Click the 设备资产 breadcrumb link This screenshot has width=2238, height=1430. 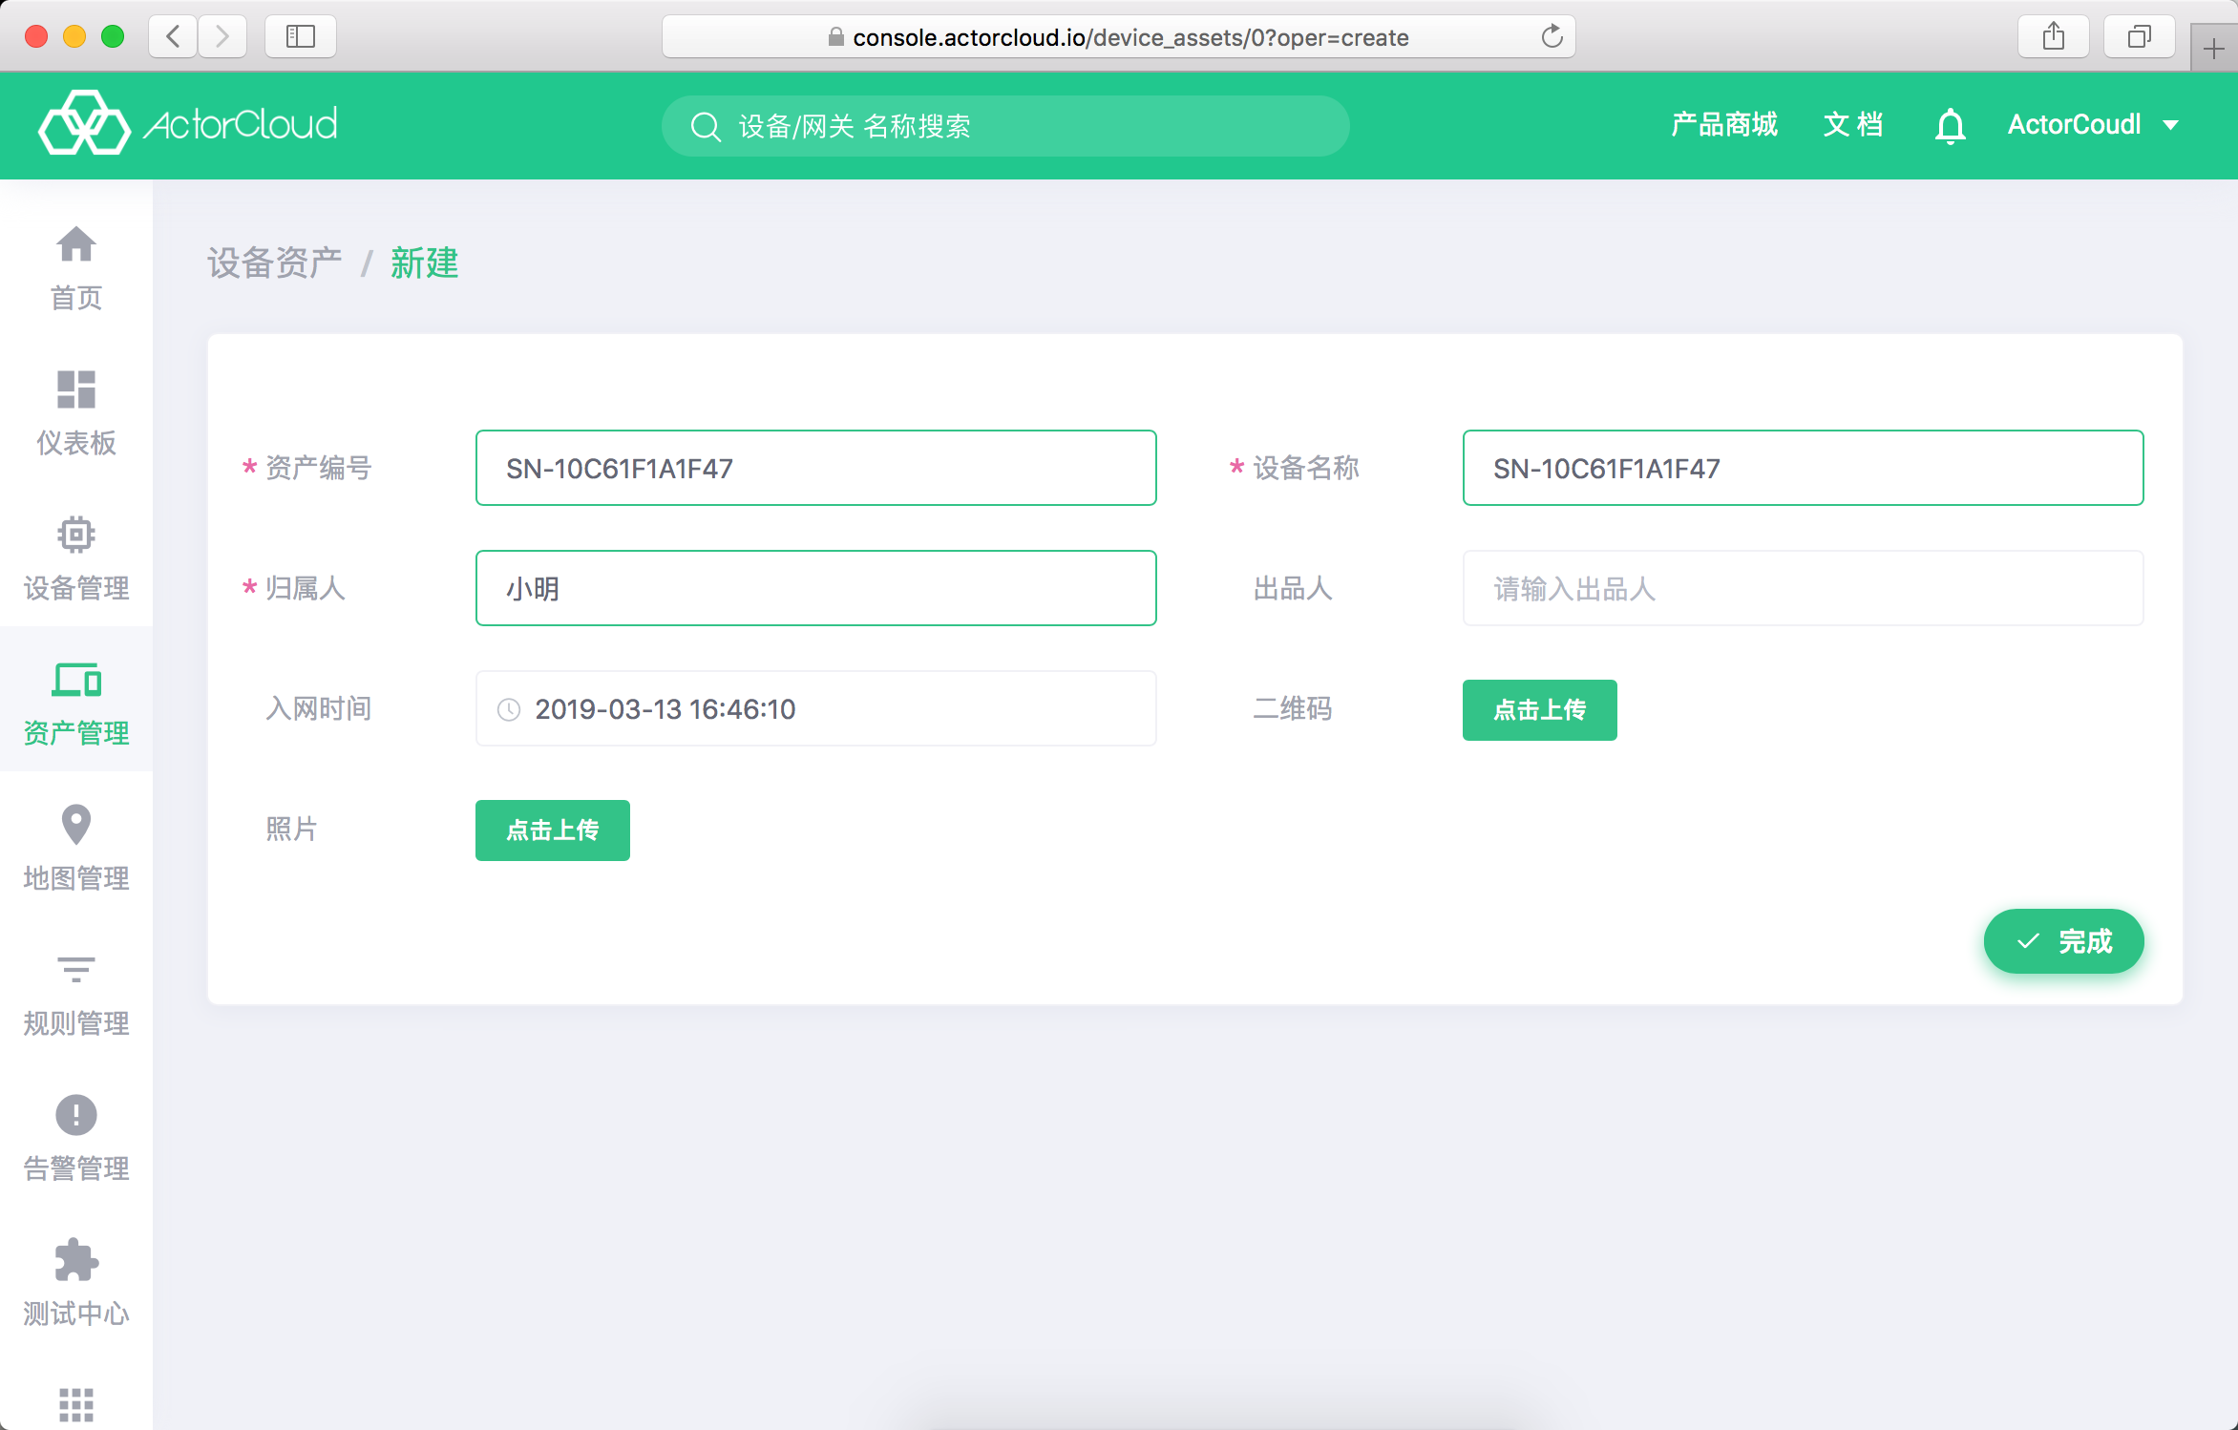coord(275,263)
